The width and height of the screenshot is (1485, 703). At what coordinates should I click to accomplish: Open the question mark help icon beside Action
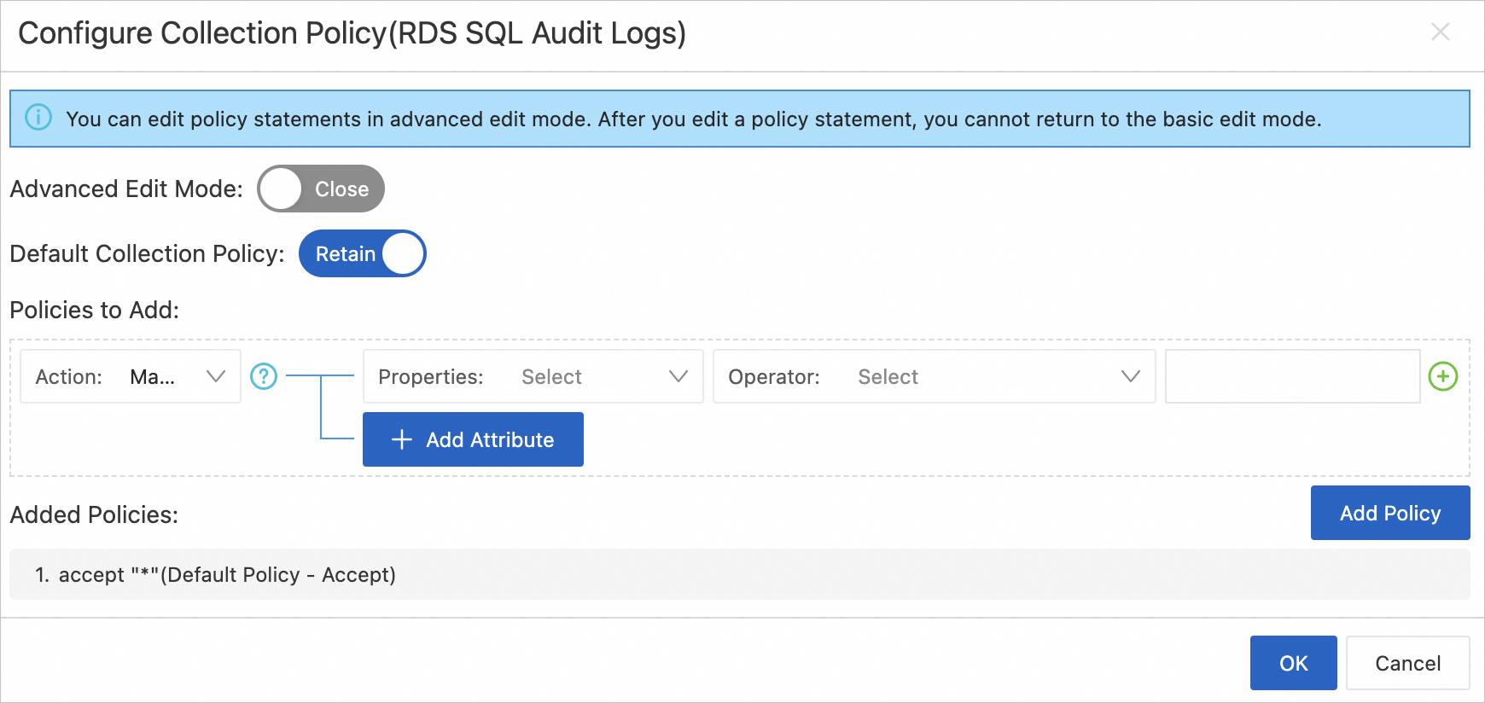point(264,376)
